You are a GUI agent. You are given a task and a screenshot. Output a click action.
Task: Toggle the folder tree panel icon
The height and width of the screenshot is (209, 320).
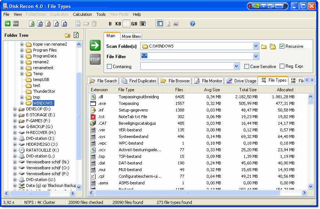coord(159,24)
